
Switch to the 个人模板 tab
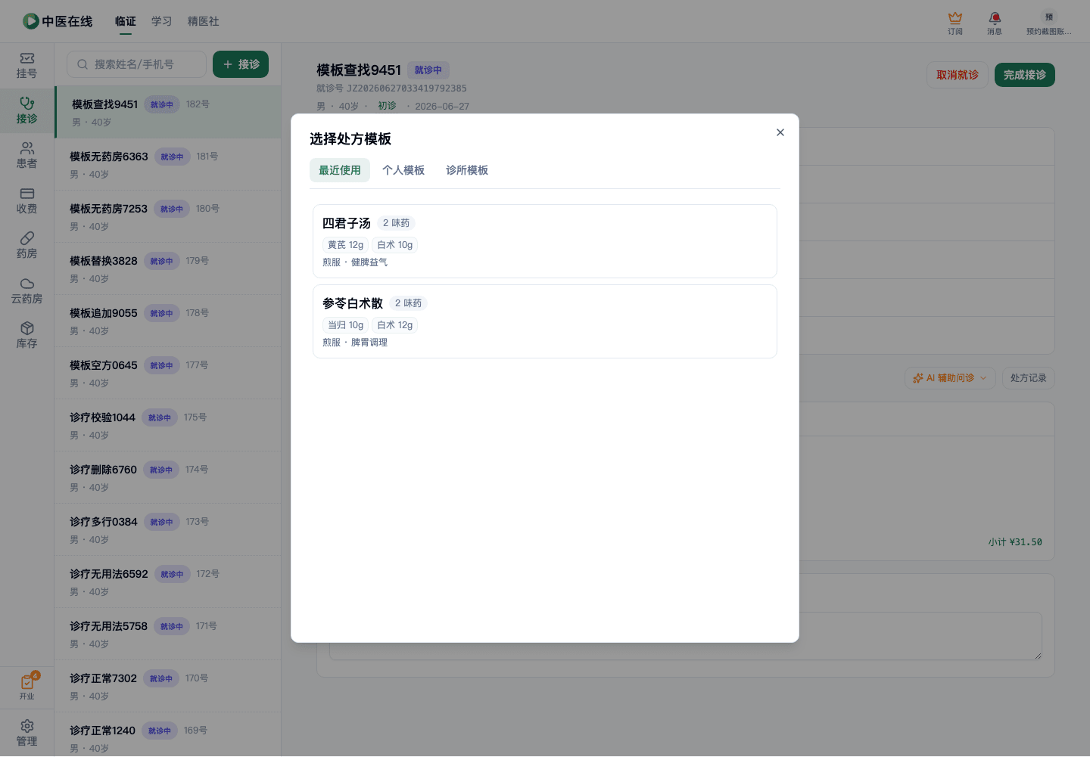(403, 170)
